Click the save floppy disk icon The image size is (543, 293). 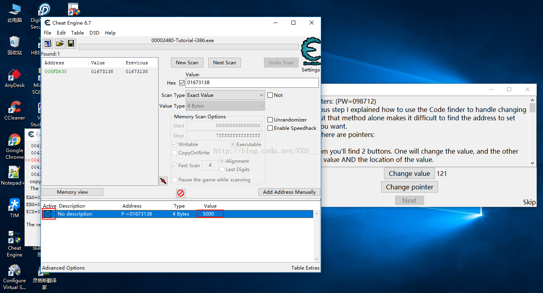point(71,44)
